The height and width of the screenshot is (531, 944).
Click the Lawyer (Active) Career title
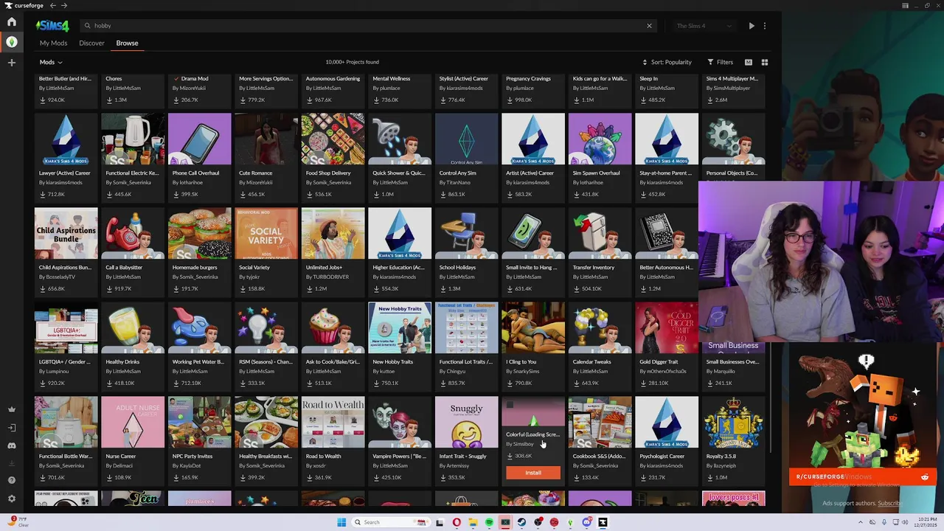65,173
